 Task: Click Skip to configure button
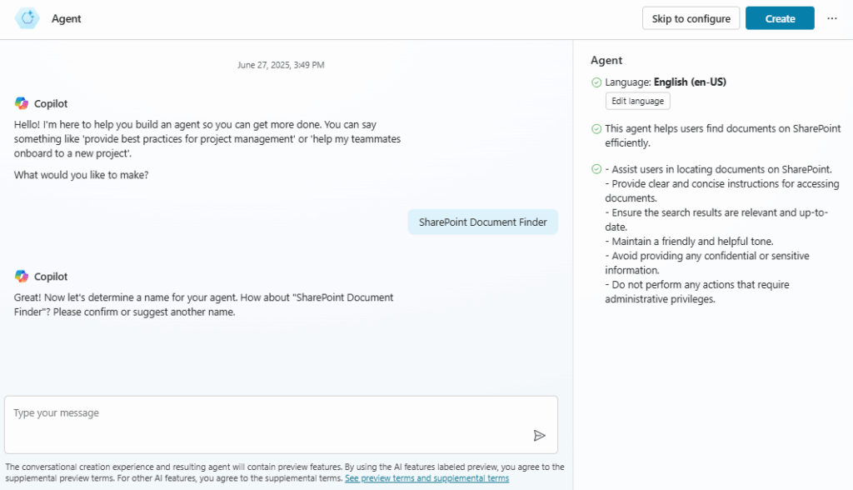pos(691,18)
